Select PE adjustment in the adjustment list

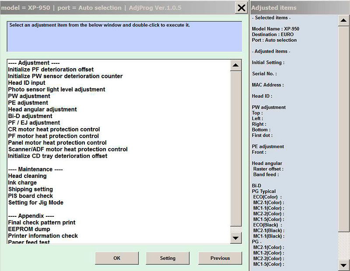[x=28, y=103]
